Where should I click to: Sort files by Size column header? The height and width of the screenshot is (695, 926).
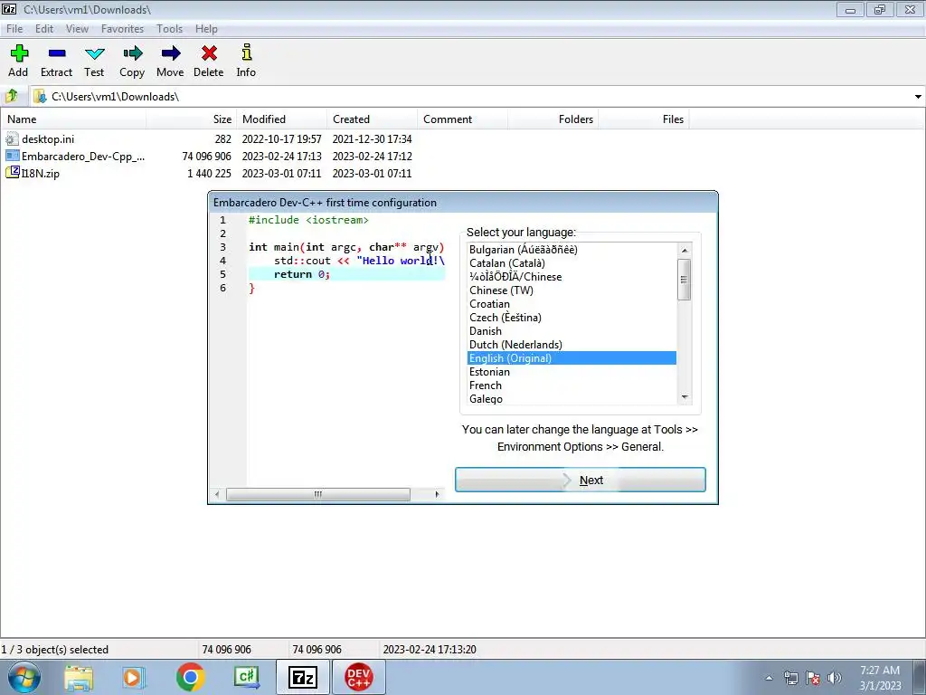coord(191,119)
